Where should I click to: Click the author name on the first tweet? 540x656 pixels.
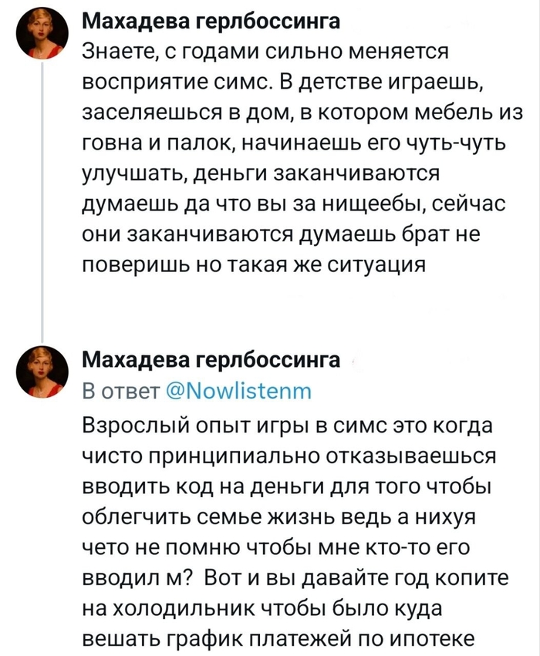point(211,22)
